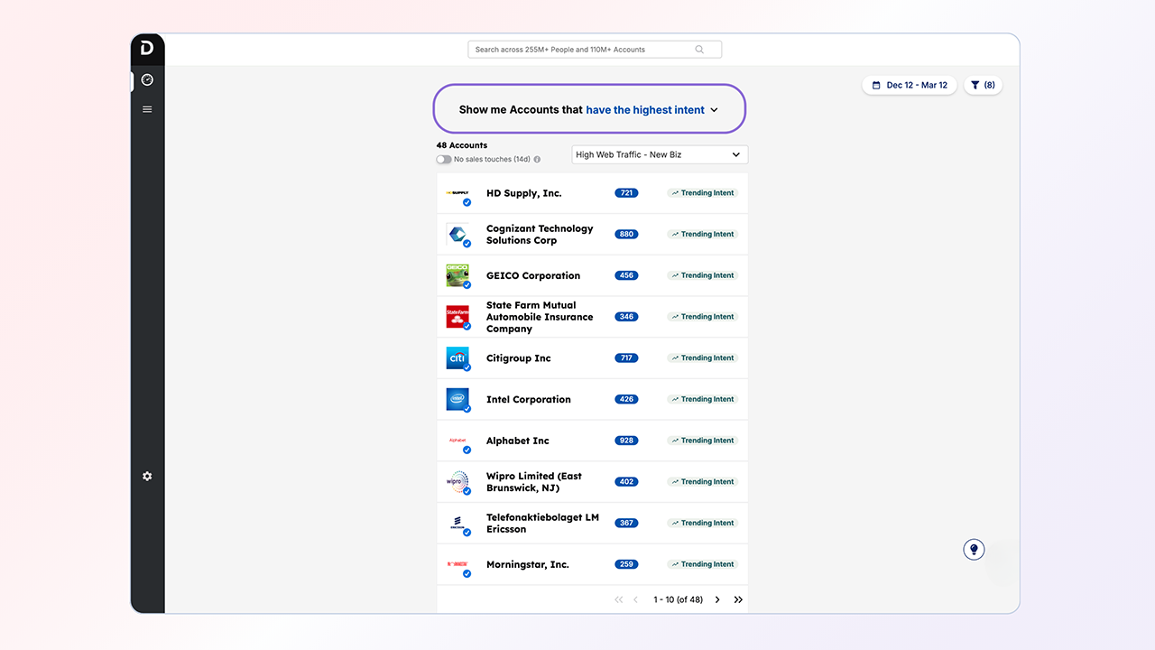The height and width of the screenshot is (650, 1155).
Task: Click the Cognizant logo
Action: (x=457, y=235)
